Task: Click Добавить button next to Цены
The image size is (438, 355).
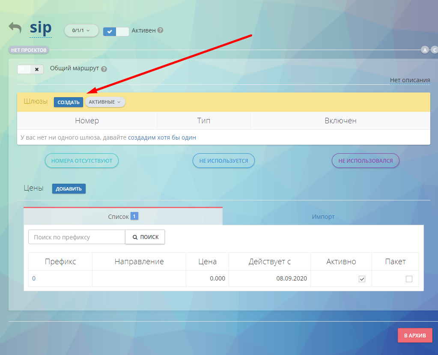Action: point(69,188)
